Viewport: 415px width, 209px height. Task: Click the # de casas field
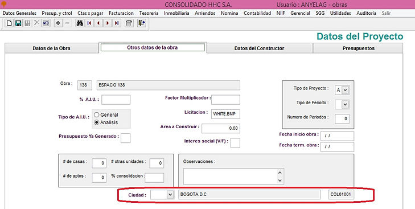click(x=99, y=163)
